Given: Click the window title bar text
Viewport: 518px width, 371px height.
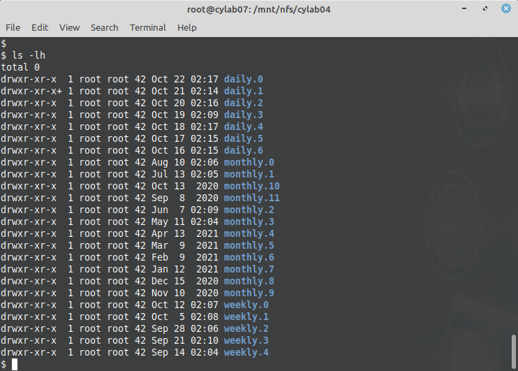Looking at the screenshot, I should [259, 9].
